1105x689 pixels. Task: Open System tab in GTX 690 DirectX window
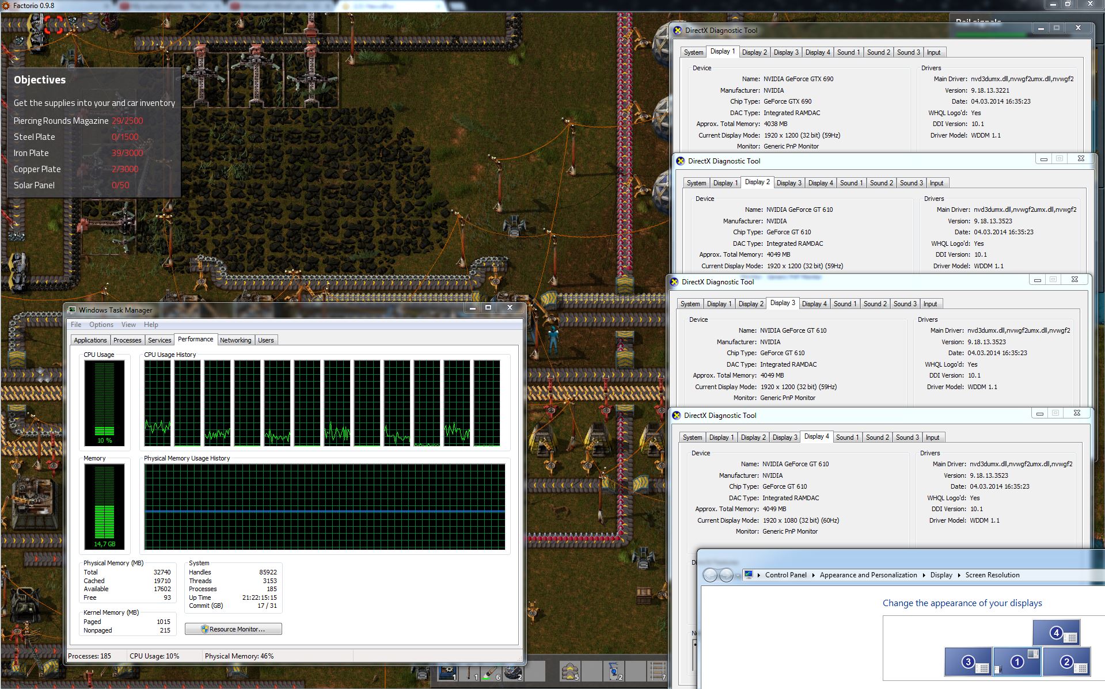click(x=693, y=52)
